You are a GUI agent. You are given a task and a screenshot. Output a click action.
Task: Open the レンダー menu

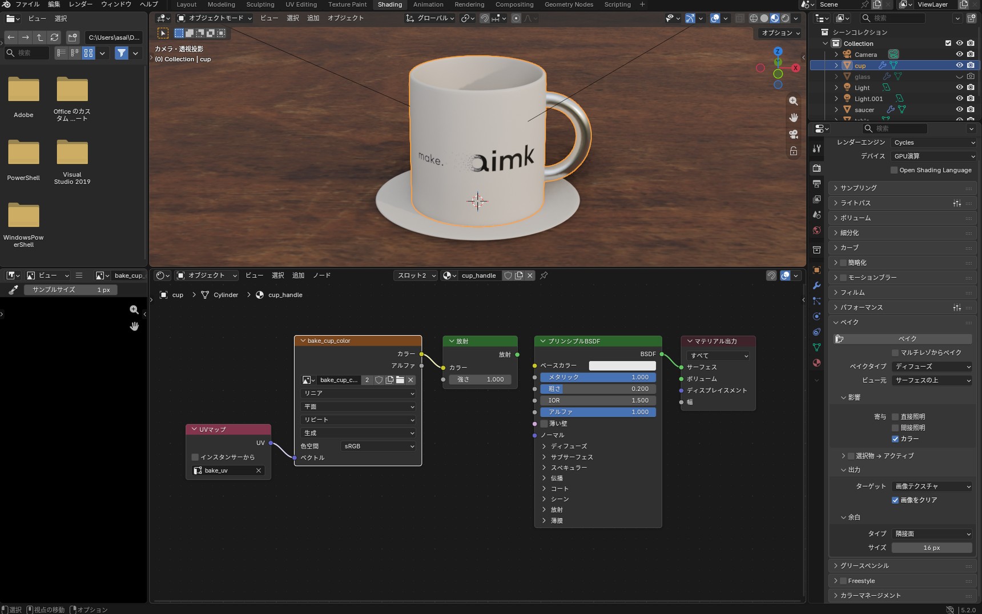81,5
